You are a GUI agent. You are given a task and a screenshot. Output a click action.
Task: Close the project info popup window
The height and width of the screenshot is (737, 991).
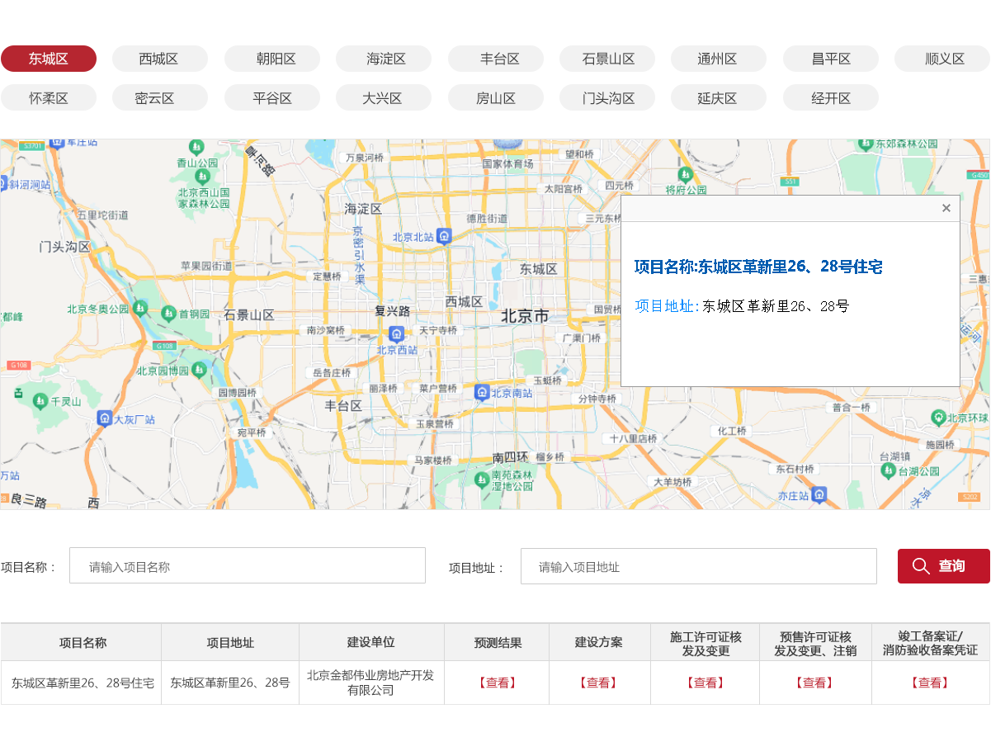946,208
